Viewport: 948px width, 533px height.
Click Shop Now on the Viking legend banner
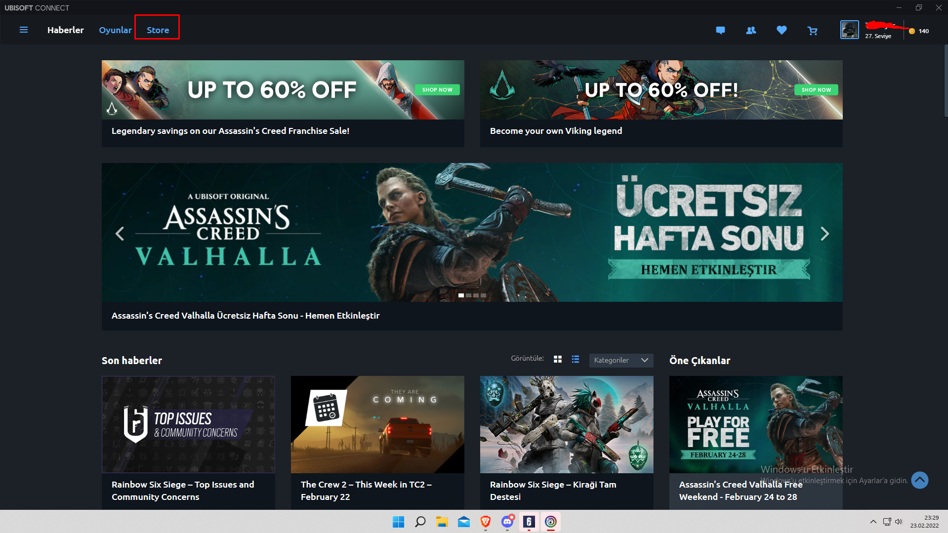point(816,90)
